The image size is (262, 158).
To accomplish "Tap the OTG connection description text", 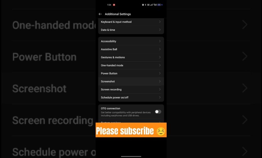I will click(126, 114).
